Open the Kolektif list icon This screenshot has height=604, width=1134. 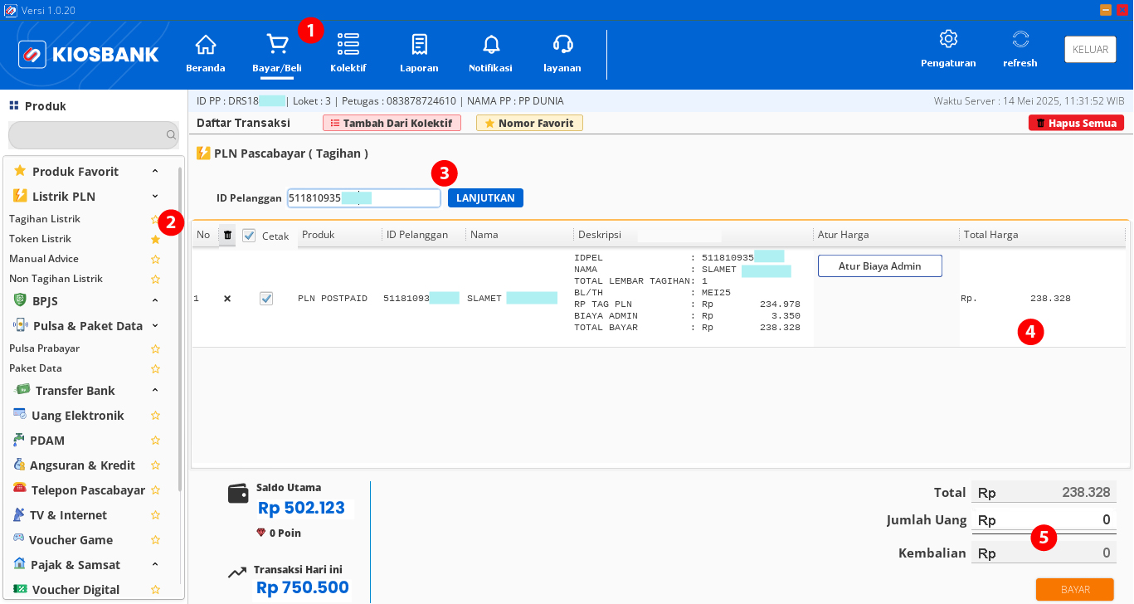pos(348,44)
